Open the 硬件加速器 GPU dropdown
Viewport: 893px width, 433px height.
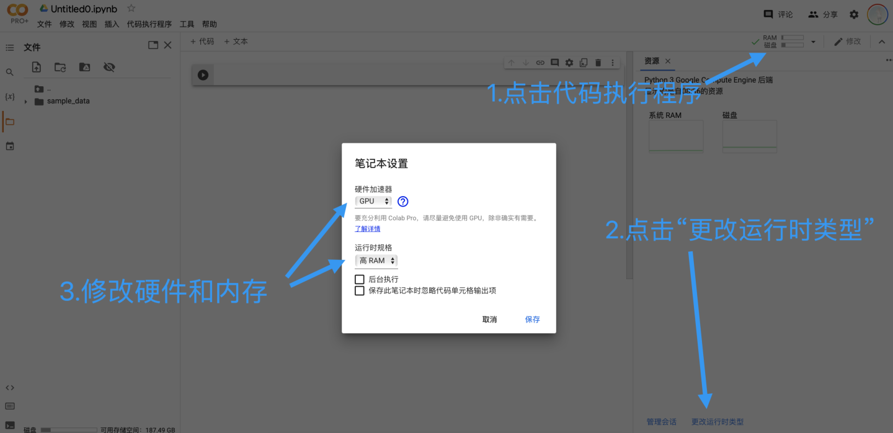(x=373, y=201)
